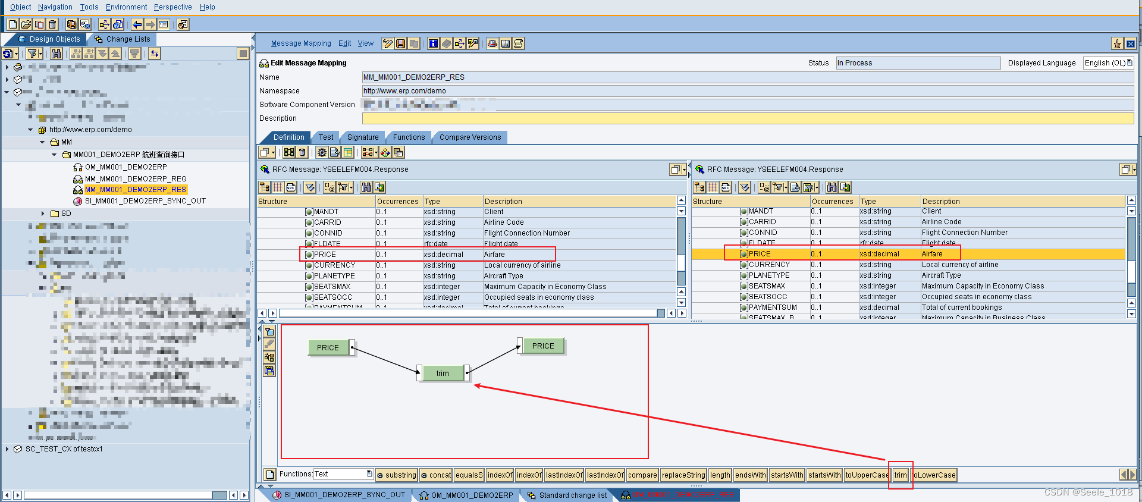Screen dimensions: 1142x502
Task: Click the binoculars find icon in navigation tree toolbar
Action: pyautogui.click(x=56, y=54)
